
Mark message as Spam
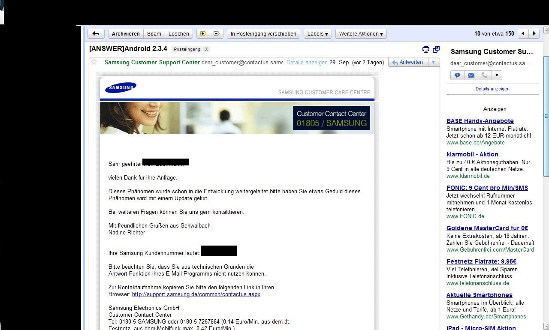[154, 33]
